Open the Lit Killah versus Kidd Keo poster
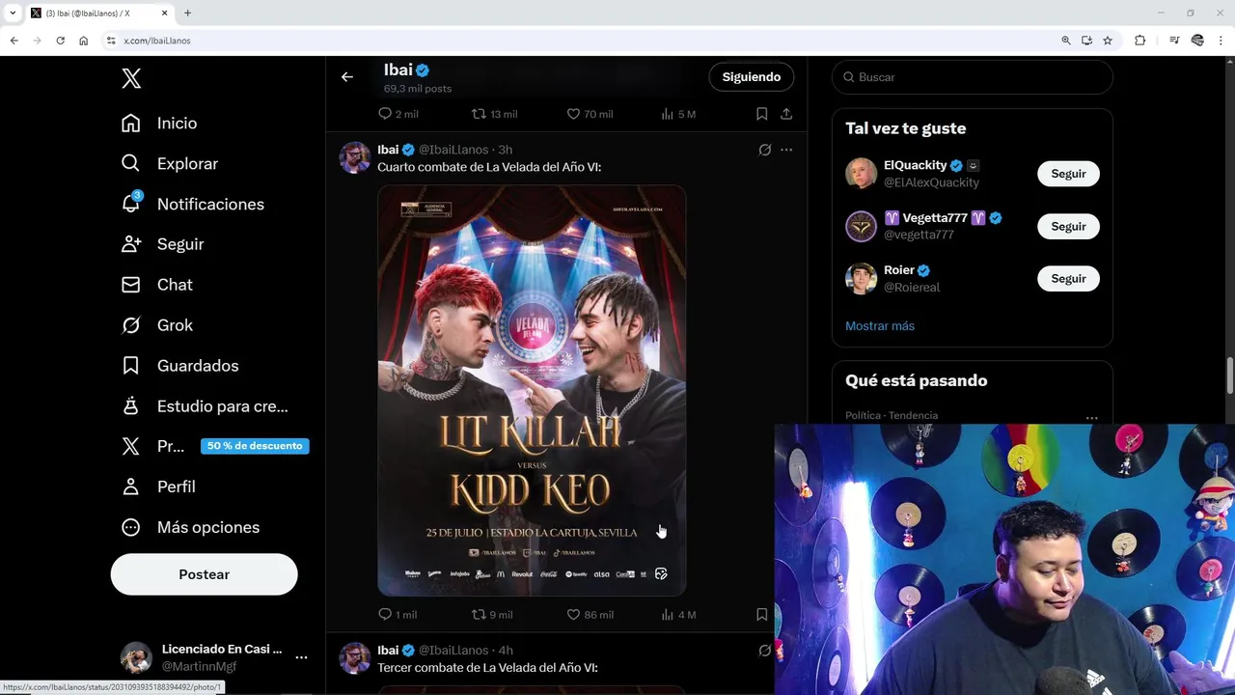1235x695 pixels. [532, 390]
